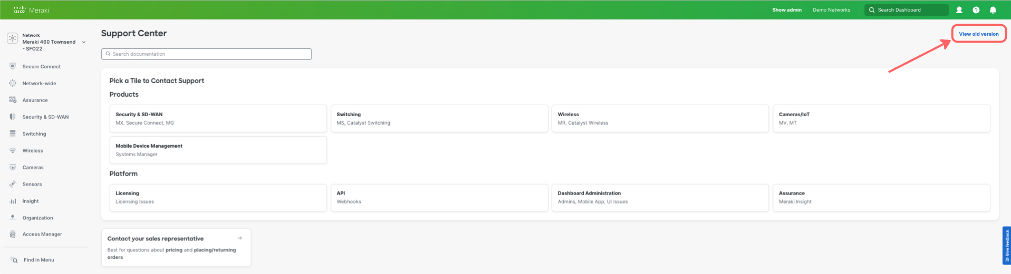Viewport: 1011px width, 274px height.
Task: Click the network globe icon in sidebar
Action: pyautogui.click(x=13, y=38)
